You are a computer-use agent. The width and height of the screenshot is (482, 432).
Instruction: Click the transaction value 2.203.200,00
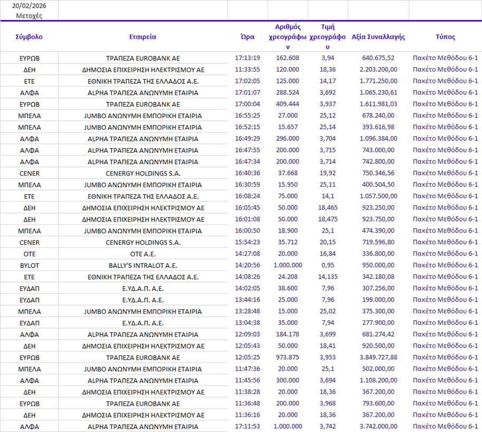tap(378, 70)
